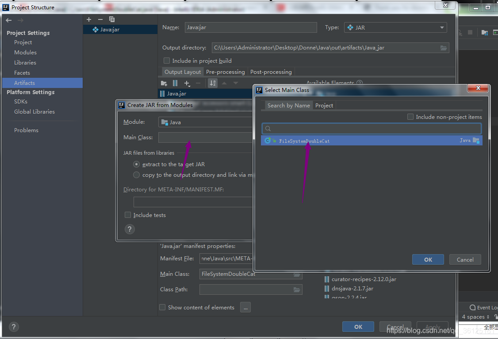Click OK in Project Structure dialog
This screenshot has height=339, width=498.
tap(358, 327)
